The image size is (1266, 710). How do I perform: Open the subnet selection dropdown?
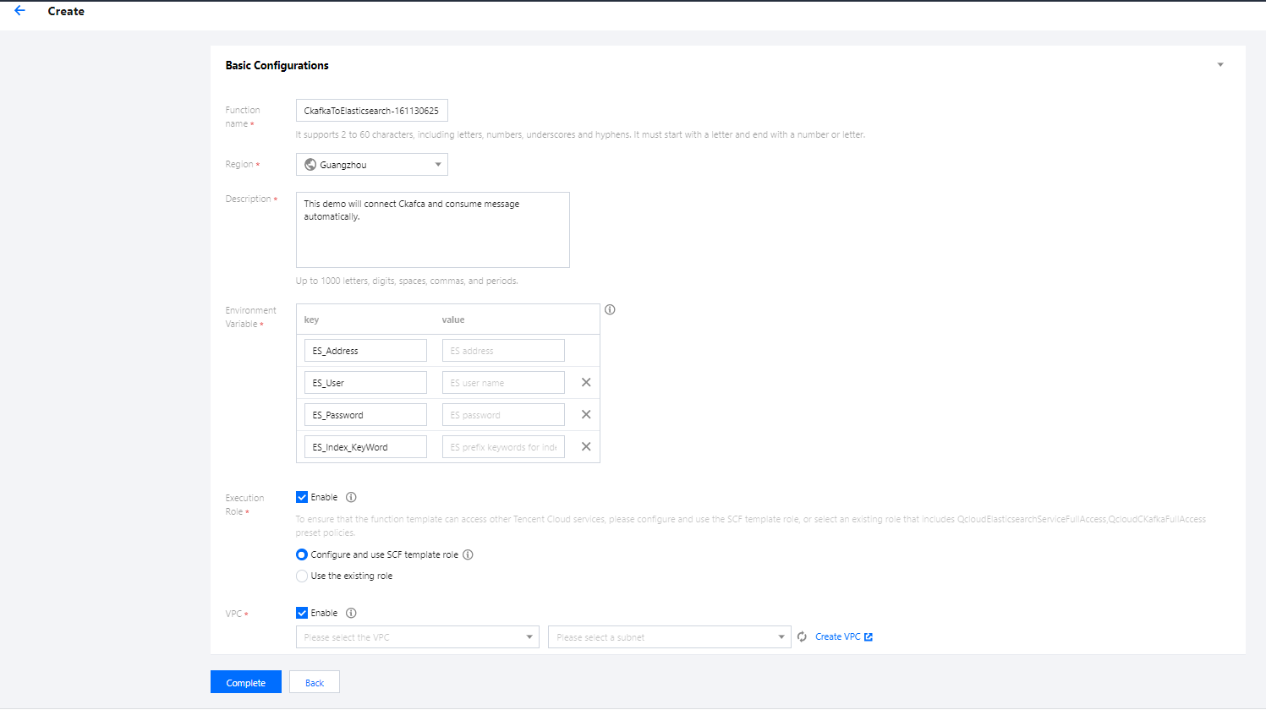[x=669, y=637]
